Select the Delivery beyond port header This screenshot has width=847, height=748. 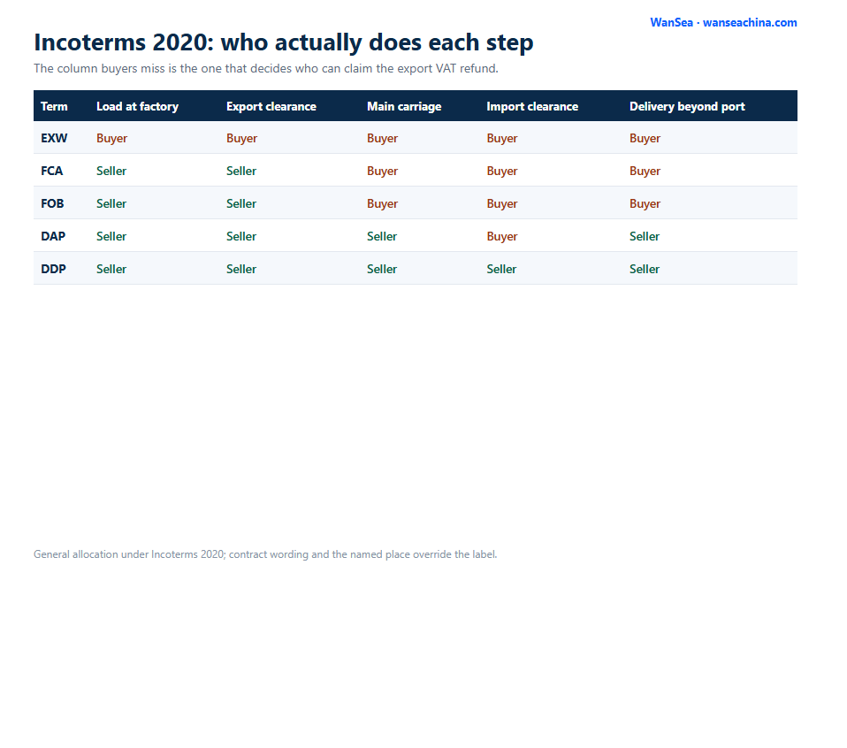(687, 106)
